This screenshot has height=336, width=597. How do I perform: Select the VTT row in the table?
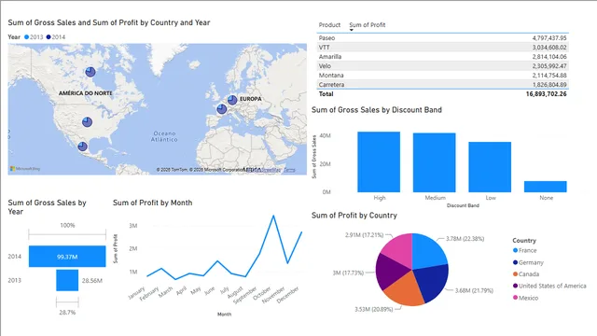click(x=443, y=48)
